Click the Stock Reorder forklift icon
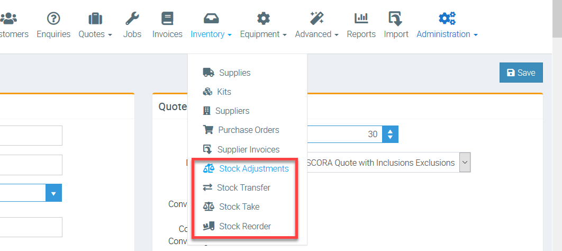The width and height of the screenshot is (562, 251). 209,226
